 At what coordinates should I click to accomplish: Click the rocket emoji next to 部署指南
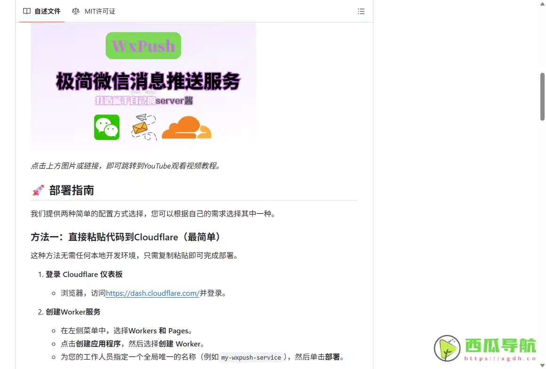38,190
